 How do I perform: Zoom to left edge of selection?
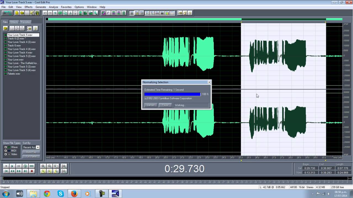pos(50,171)
